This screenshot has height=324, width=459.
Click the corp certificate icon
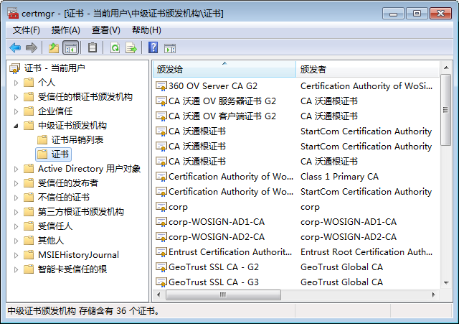click(161, 207)
